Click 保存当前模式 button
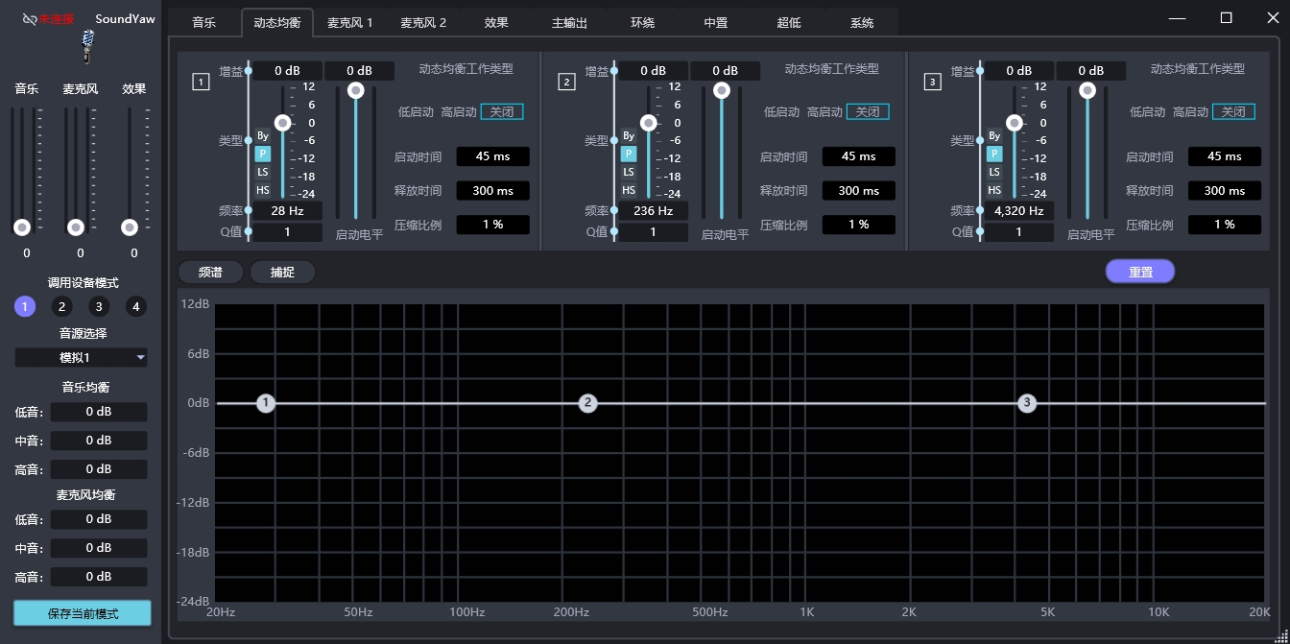1290x644 pixels. (83, 613)
